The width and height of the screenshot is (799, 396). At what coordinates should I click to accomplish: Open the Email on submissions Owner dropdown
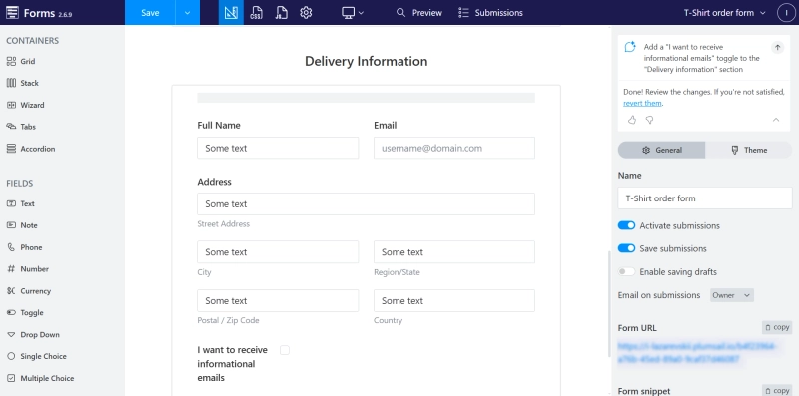click(732, 295)
